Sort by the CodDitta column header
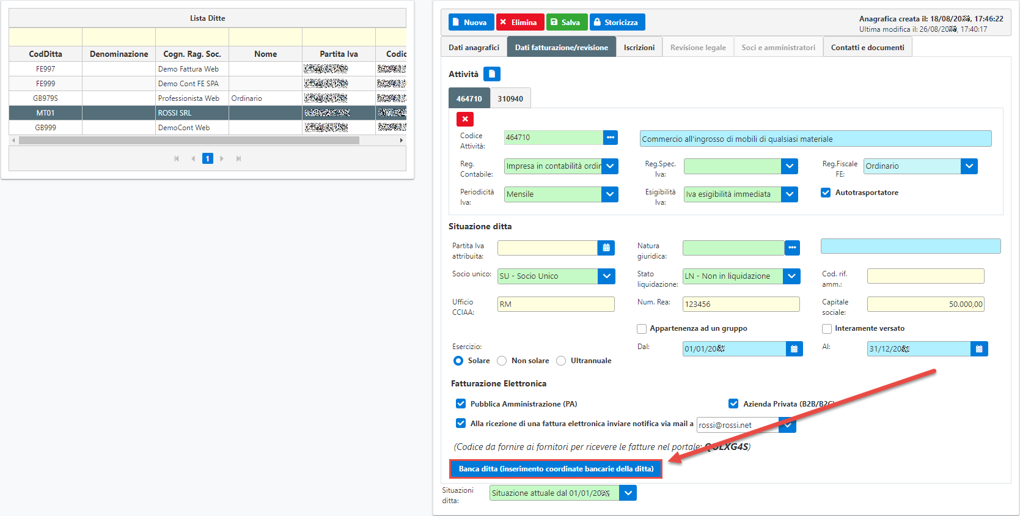Viewport: 1020px width, 516px height. pos(46,54)
